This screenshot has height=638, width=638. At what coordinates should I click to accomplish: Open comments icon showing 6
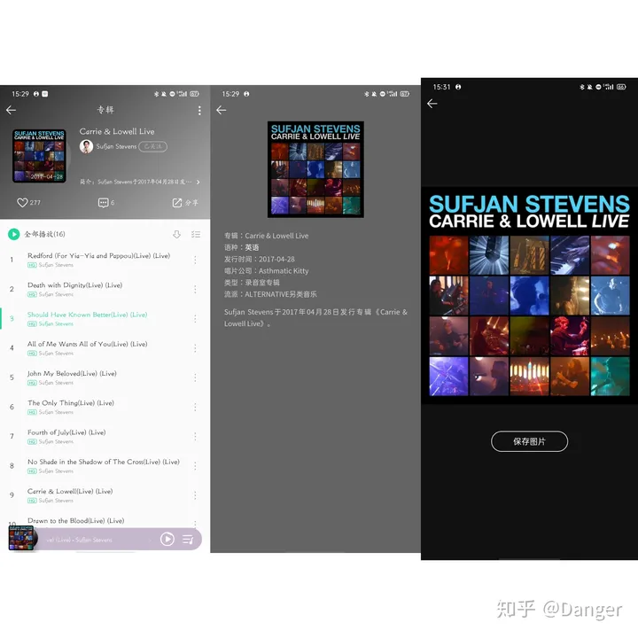[104, 203]
